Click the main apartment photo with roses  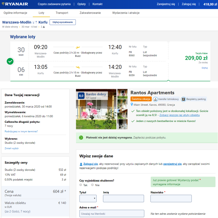coord(96,109)
